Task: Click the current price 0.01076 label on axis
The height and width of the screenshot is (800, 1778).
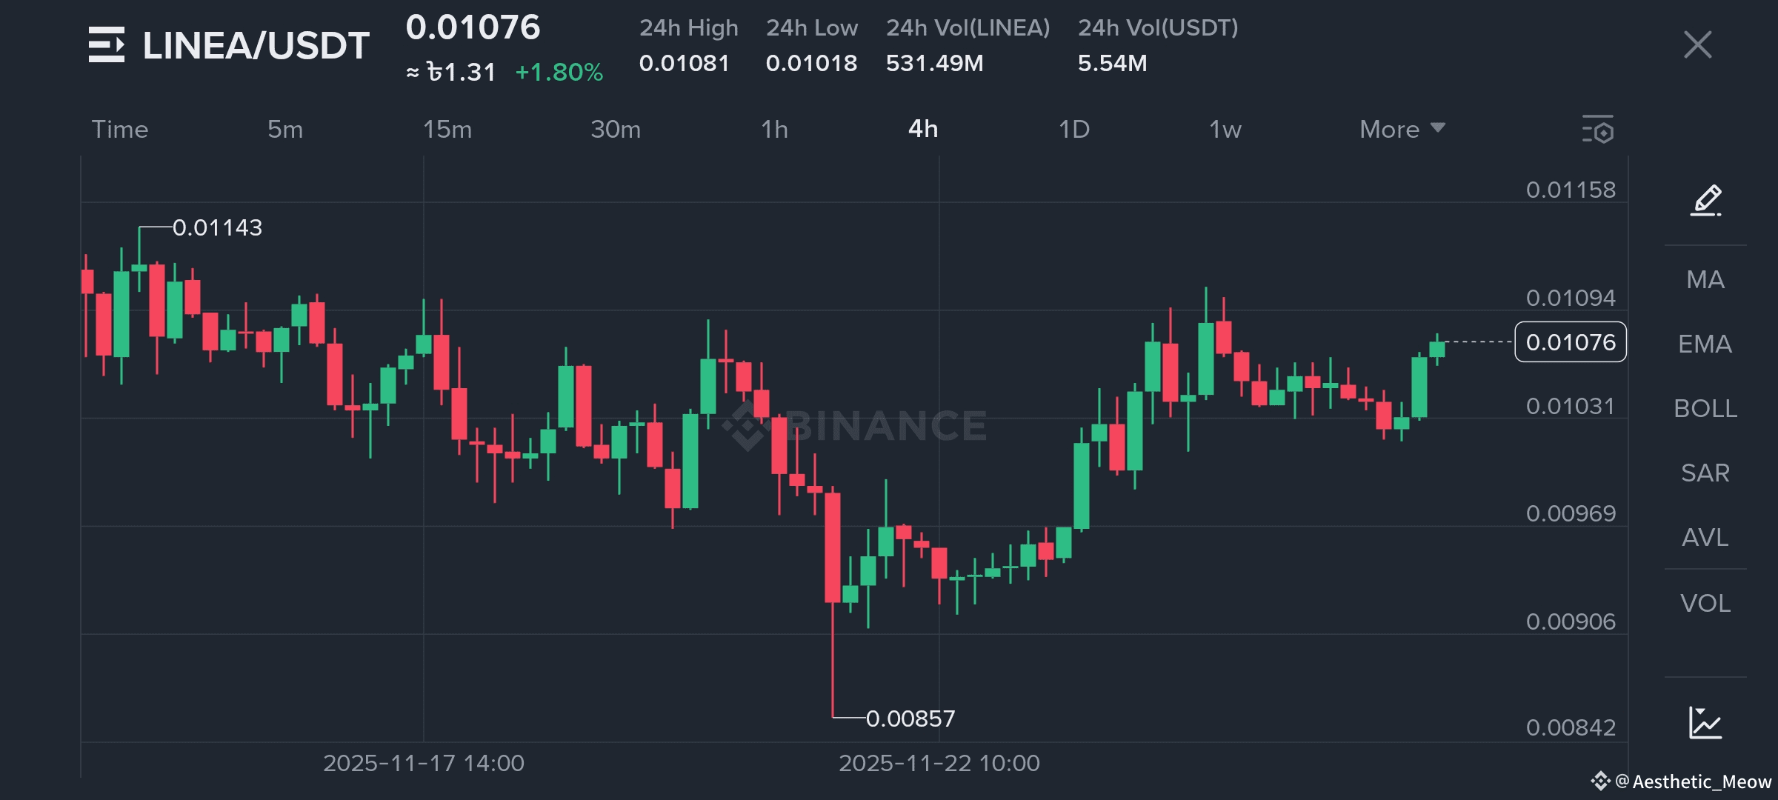Action: point(1571,342)
